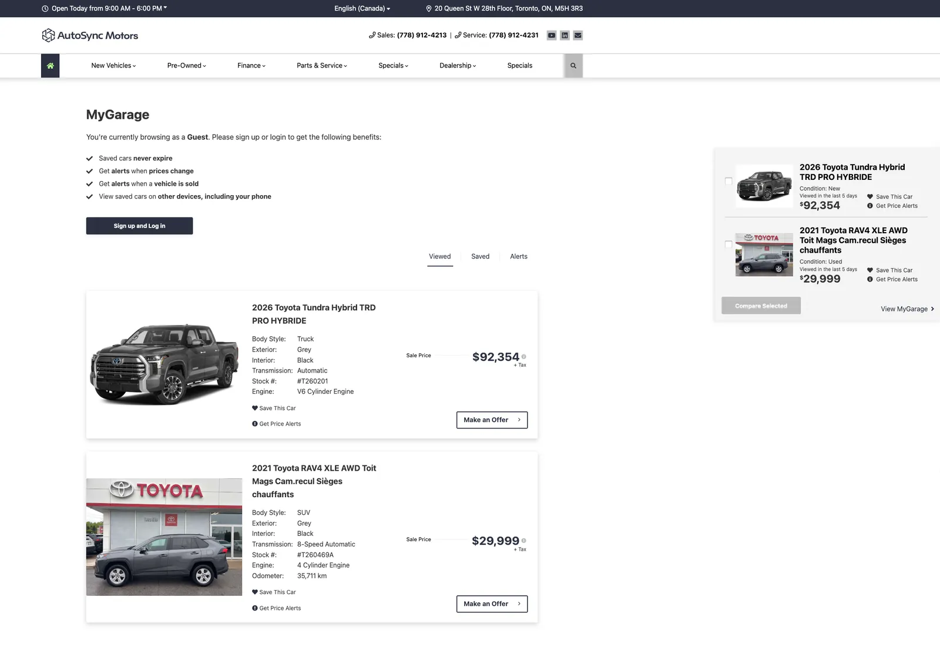Click the price info icon next to $92,354
The image size is (940, 657).
pos(524,357)
